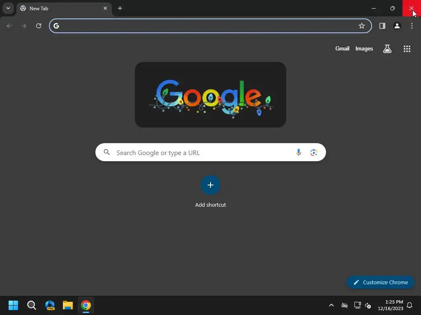Screen dimensions: 421x315
Task: Open Search Labs flask icon
Action: coord(387,49)
